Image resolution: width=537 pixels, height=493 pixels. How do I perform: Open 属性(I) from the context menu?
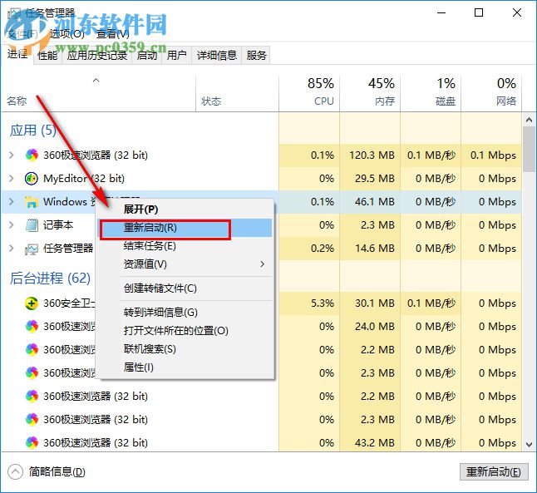(x=185, y=367)
